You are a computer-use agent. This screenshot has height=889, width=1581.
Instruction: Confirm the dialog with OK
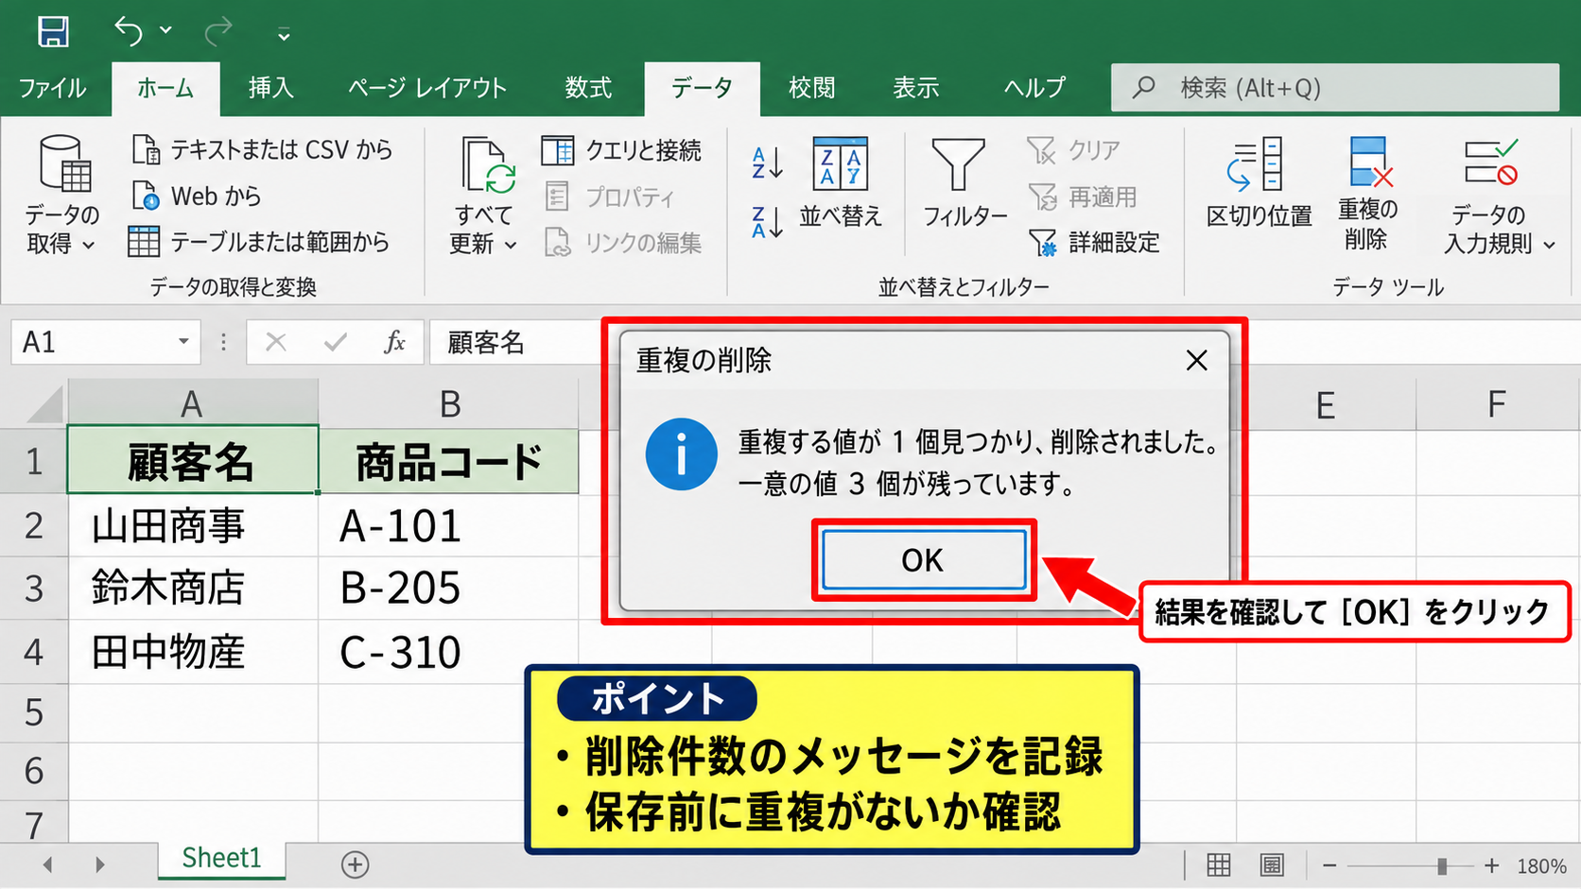924,559
